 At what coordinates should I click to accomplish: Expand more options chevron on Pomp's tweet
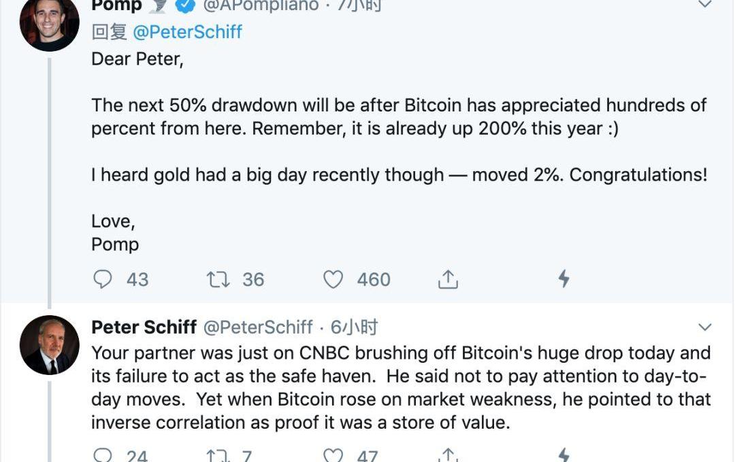point(705,5)
